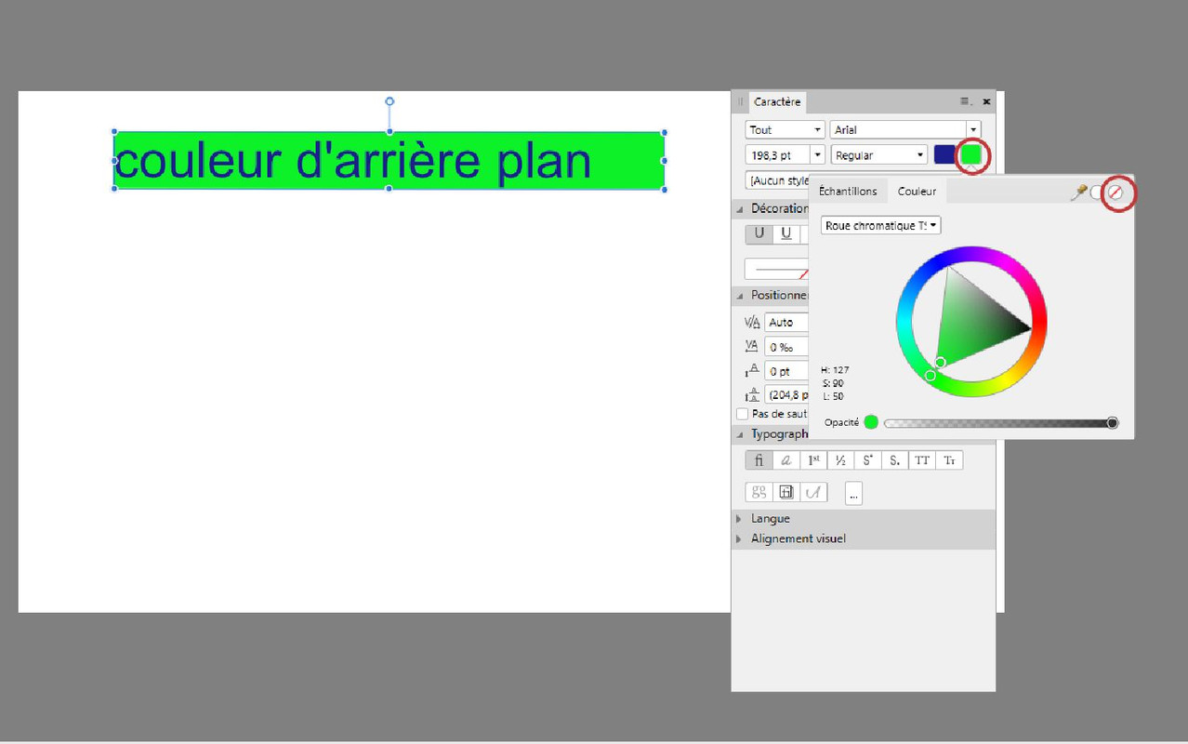The image size is (1188, 744).
Task: Open Character panel options menu icon
Action: click(x=966, y=101)
